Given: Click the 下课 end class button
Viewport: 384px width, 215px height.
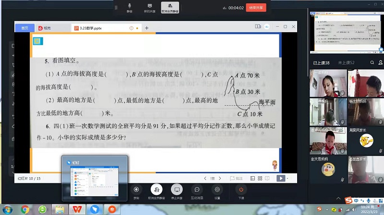Looking at the screenshot, I should point(241,192).
